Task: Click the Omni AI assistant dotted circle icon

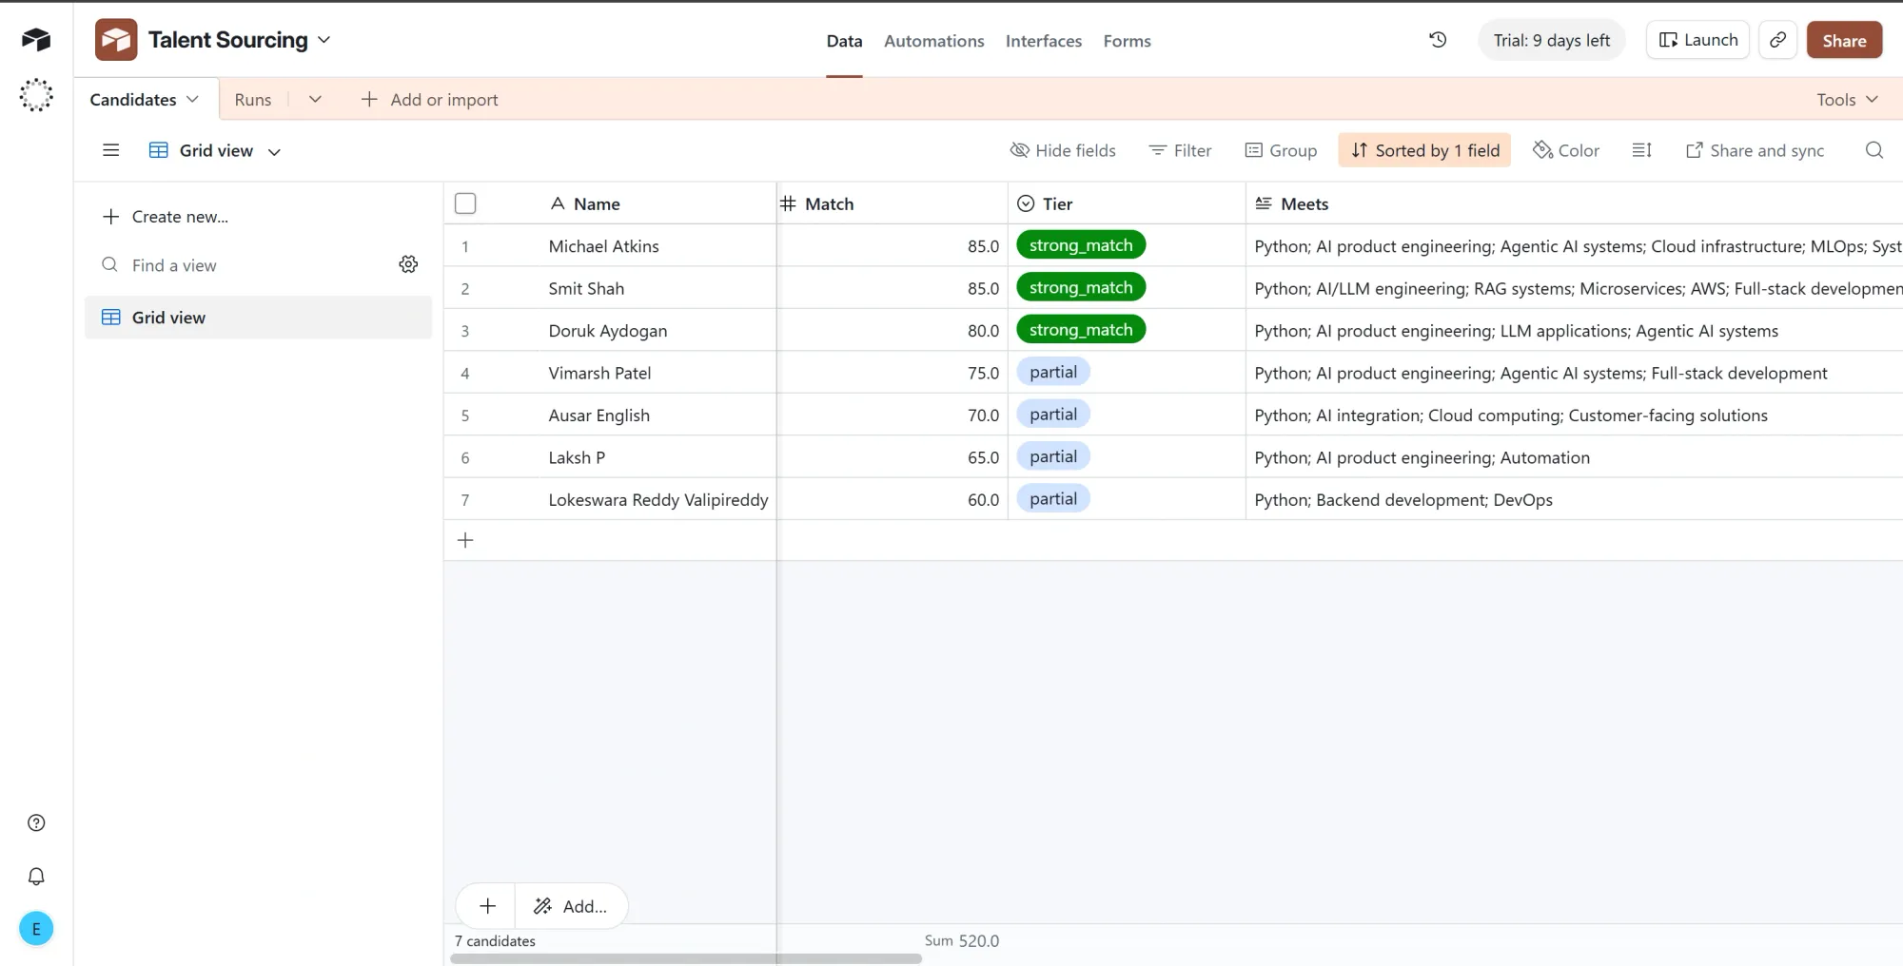Action: click(x=36, y=95)
